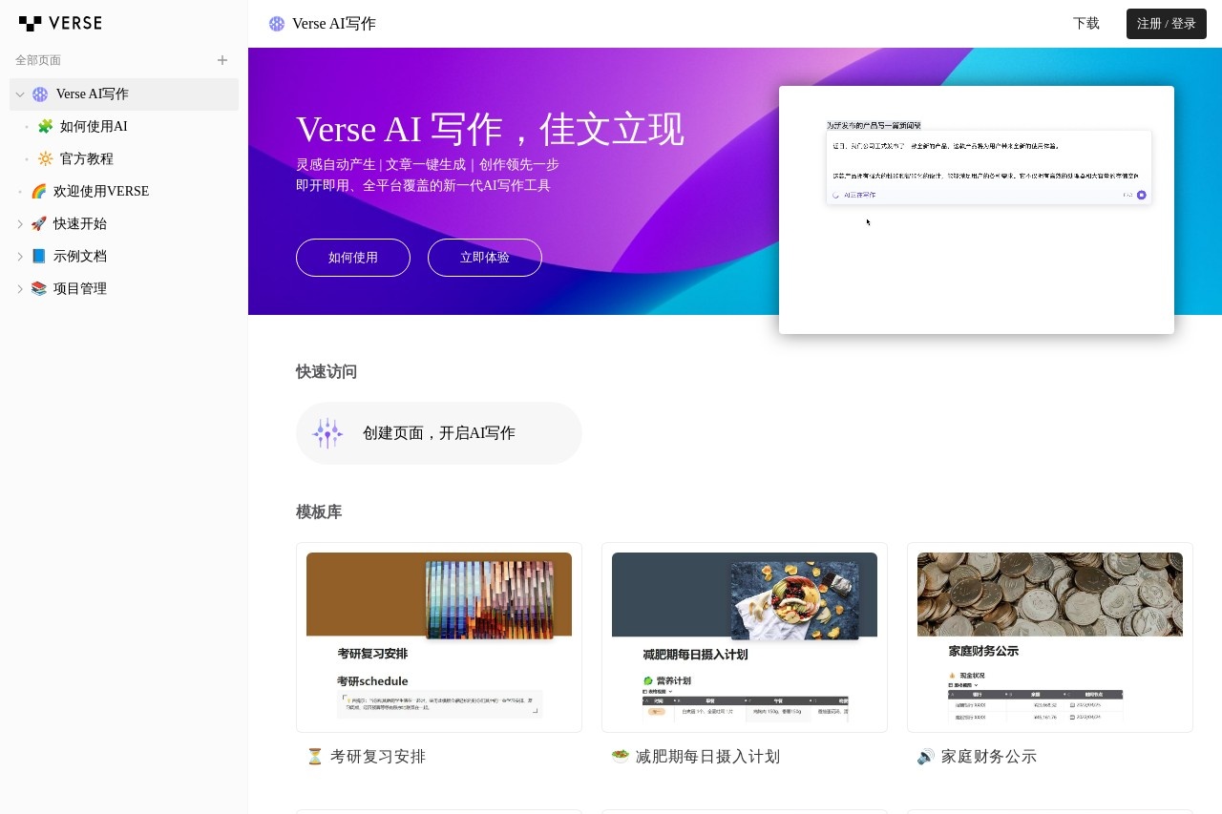Click 创建页面，开启AI写作 quick access button
Viewport: 1222px width, 814px height.
(439, 433)
